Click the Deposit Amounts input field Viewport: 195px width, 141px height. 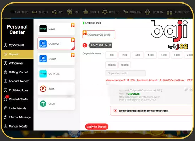click(126, 73)
